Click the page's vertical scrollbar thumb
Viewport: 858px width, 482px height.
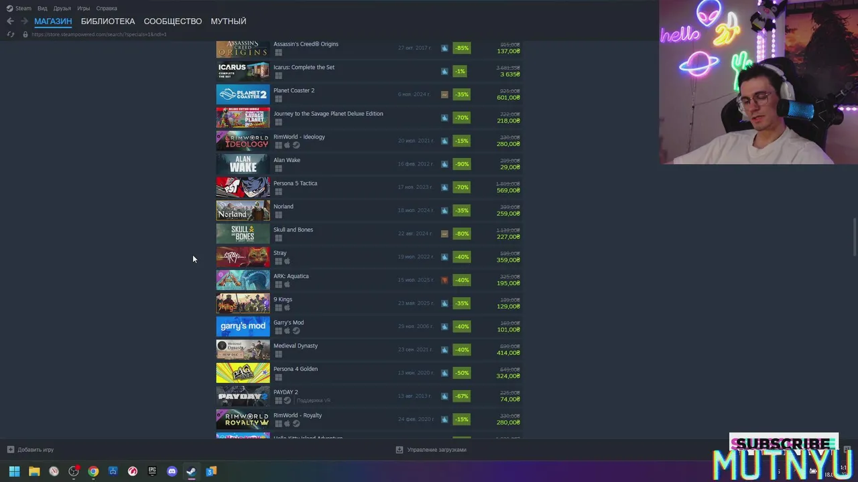[854, 236]
